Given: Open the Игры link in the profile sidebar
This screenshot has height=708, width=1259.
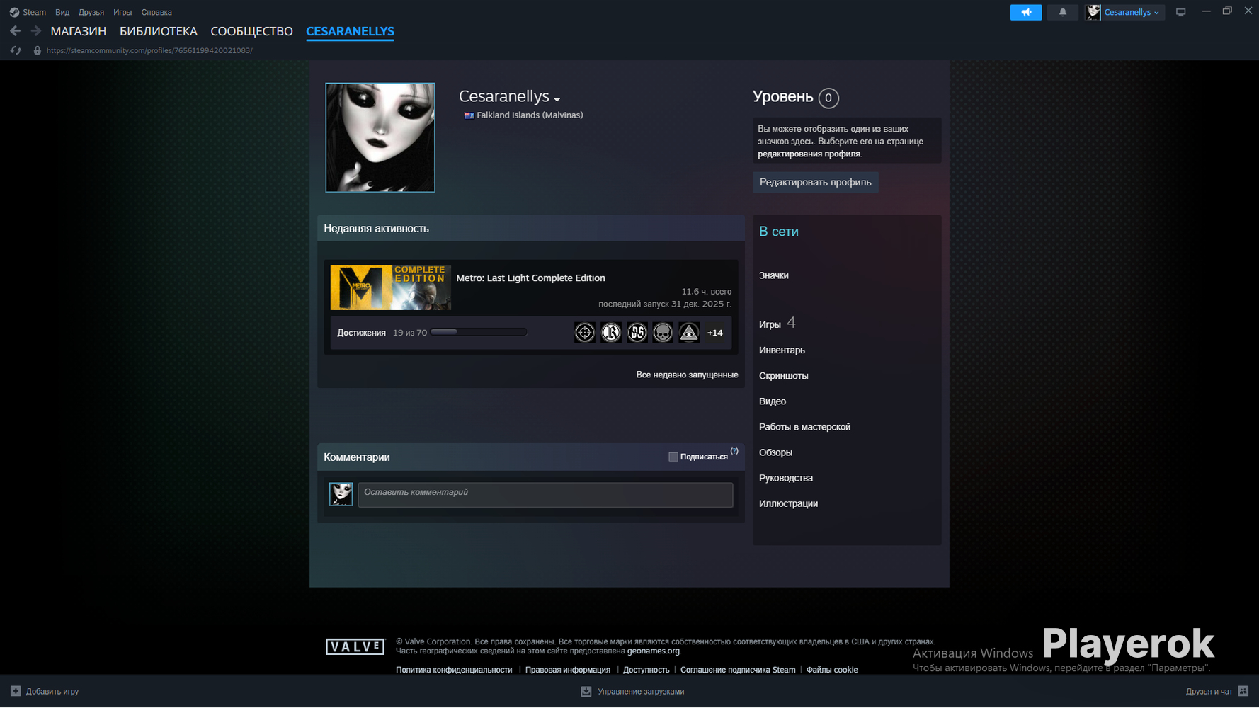Looking at the screenshot, I should 770,324.
